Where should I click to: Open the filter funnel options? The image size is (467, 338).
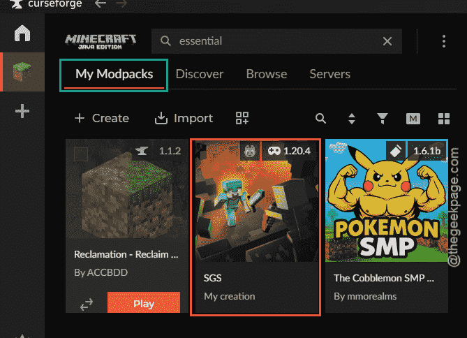383,118
